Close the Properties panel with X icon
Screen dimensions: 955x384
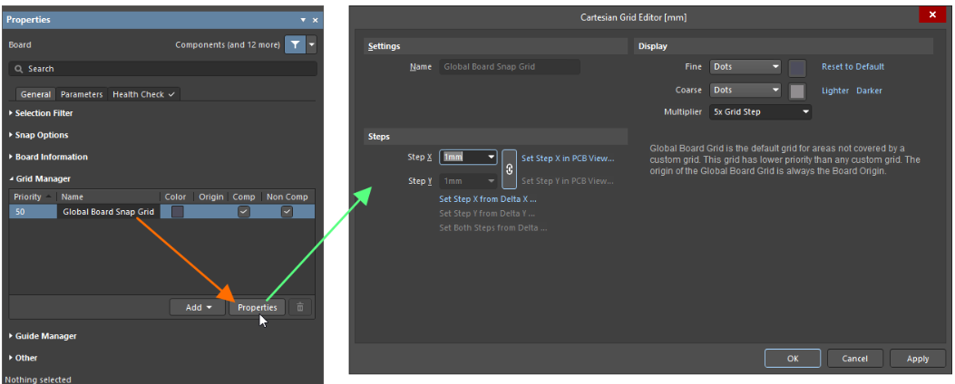[316, 20]
